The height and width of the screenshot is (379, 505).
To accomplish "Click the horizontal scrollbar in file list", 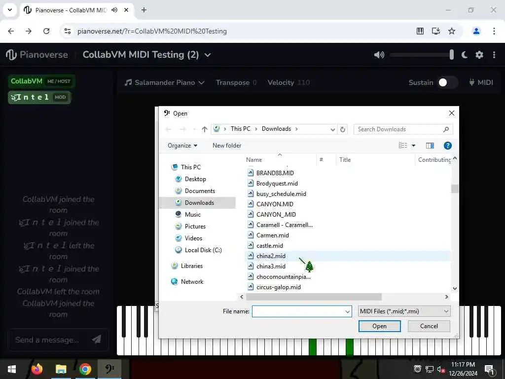I will coord(314,297).
